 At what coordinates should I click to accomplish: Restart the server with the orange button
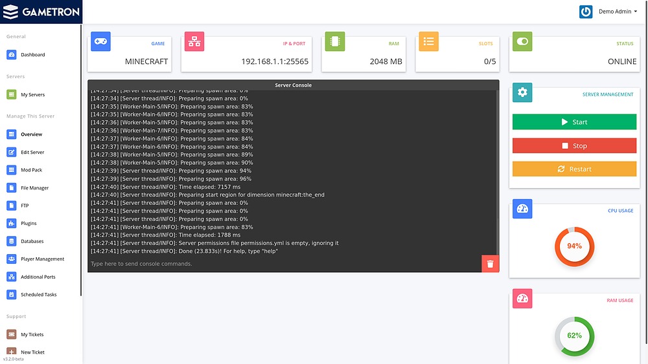[574, 169]
